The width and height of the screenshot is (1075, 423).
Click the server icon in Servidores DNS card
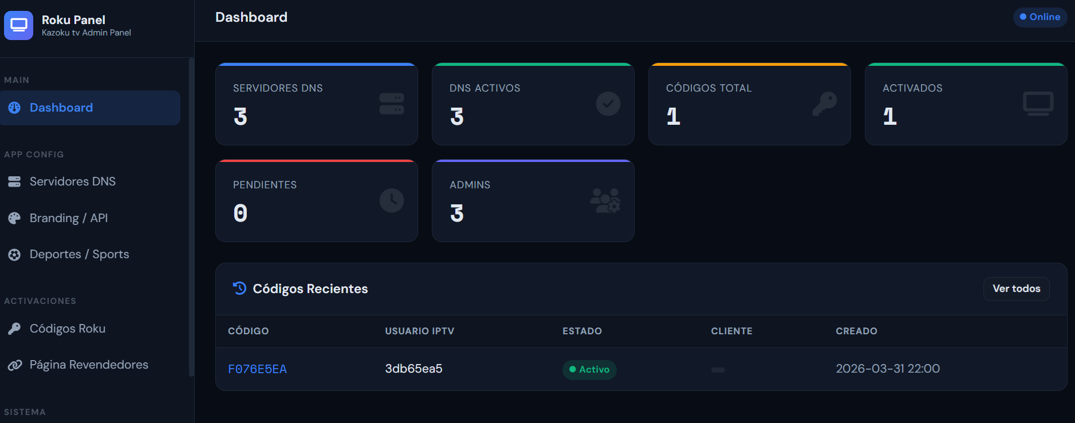tap(392, 104)
